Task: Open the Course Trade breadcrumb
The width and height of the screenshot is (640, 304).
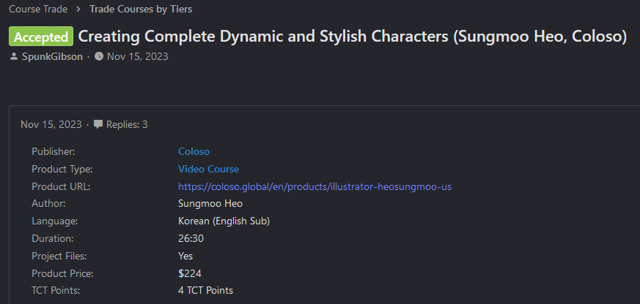Action: point(38,9)
